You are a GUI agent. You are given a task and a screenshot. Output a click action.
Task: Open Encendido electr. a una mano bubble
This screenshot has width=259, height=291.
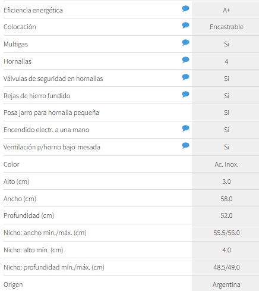click(185, 129)
